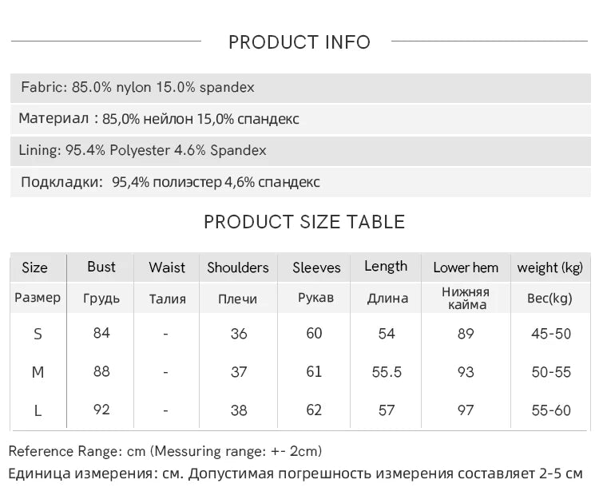599x503 pixels.
Task: Click the Reference Range note text
Action: point(165,451)
